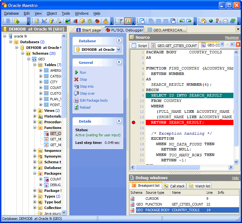This screenshot has width=242, height=223.
Task: Launch the ladybug PL/SQL debugger toolbar icon
Action: [x=97, y=21]
